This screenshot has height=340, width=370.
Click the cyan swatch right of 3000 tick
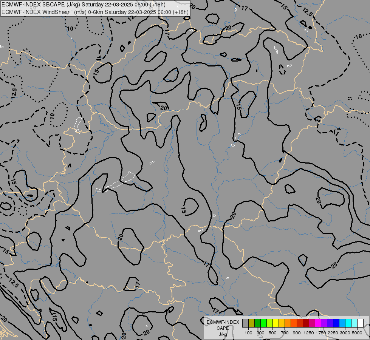pos(348,323)
